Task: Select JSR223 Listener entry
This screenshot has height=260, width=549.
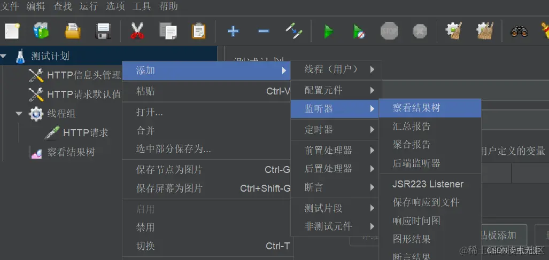Action: tap(430, 184)
